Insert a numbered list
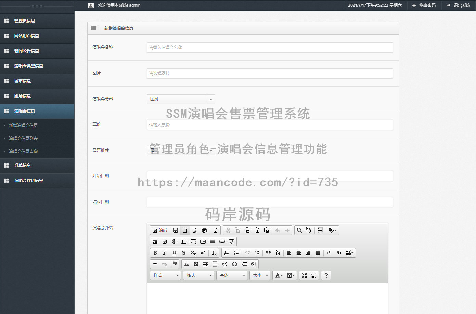Image resolution: width=476 pixels, height=314 pixels. [x=227, y=253]
